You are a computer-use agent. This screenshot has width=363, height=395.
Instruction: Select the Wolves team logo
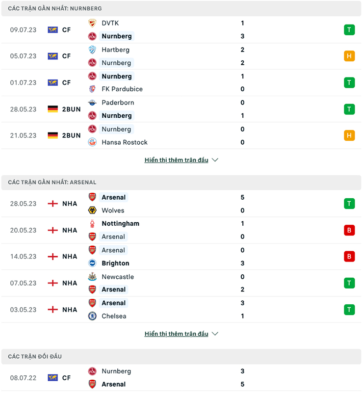tap(93, 211)
